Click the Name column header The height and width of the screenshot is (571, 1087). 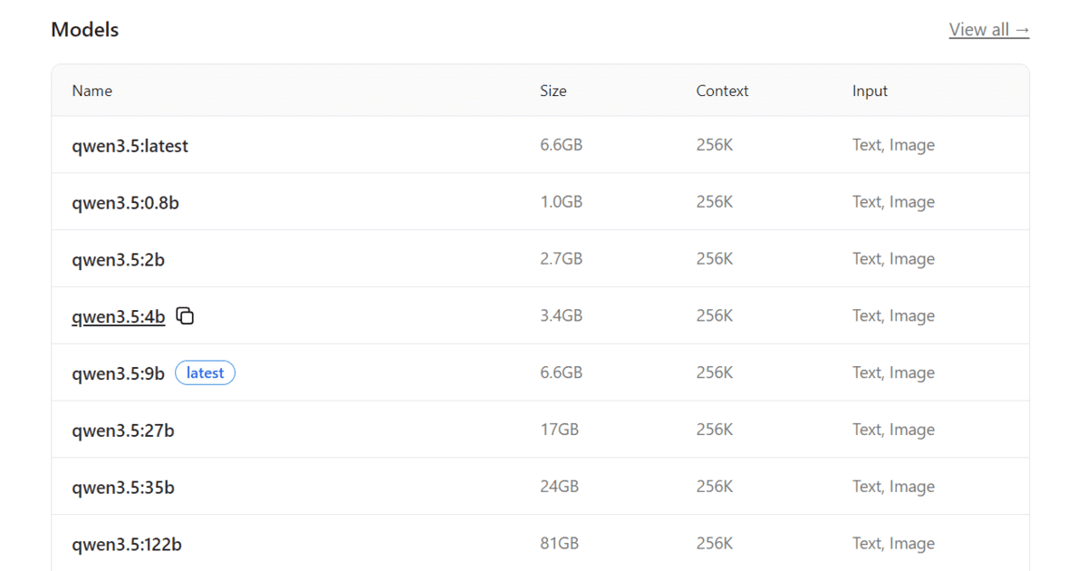[91, 91]
